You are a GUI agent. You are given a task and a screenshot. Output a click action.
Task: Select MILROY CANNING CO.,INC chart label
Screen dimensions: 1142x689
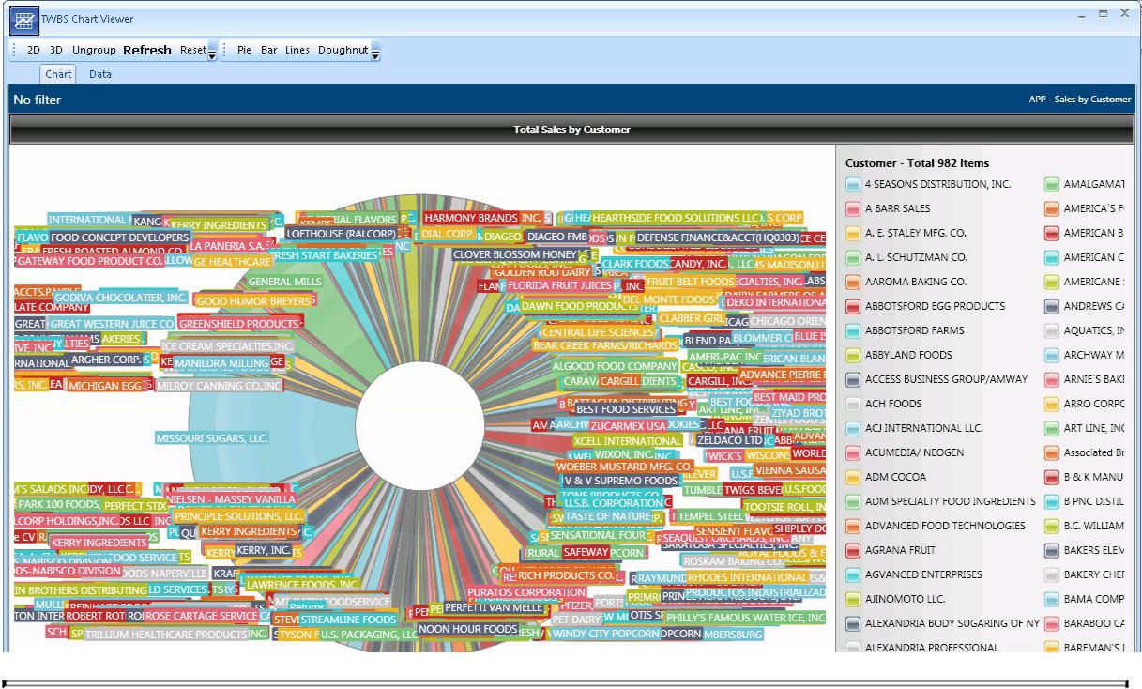[219, 386]
